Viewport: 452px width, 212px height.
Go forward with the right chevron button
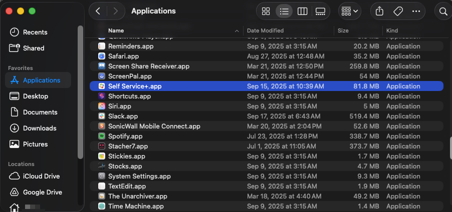[x=116, y=11]
